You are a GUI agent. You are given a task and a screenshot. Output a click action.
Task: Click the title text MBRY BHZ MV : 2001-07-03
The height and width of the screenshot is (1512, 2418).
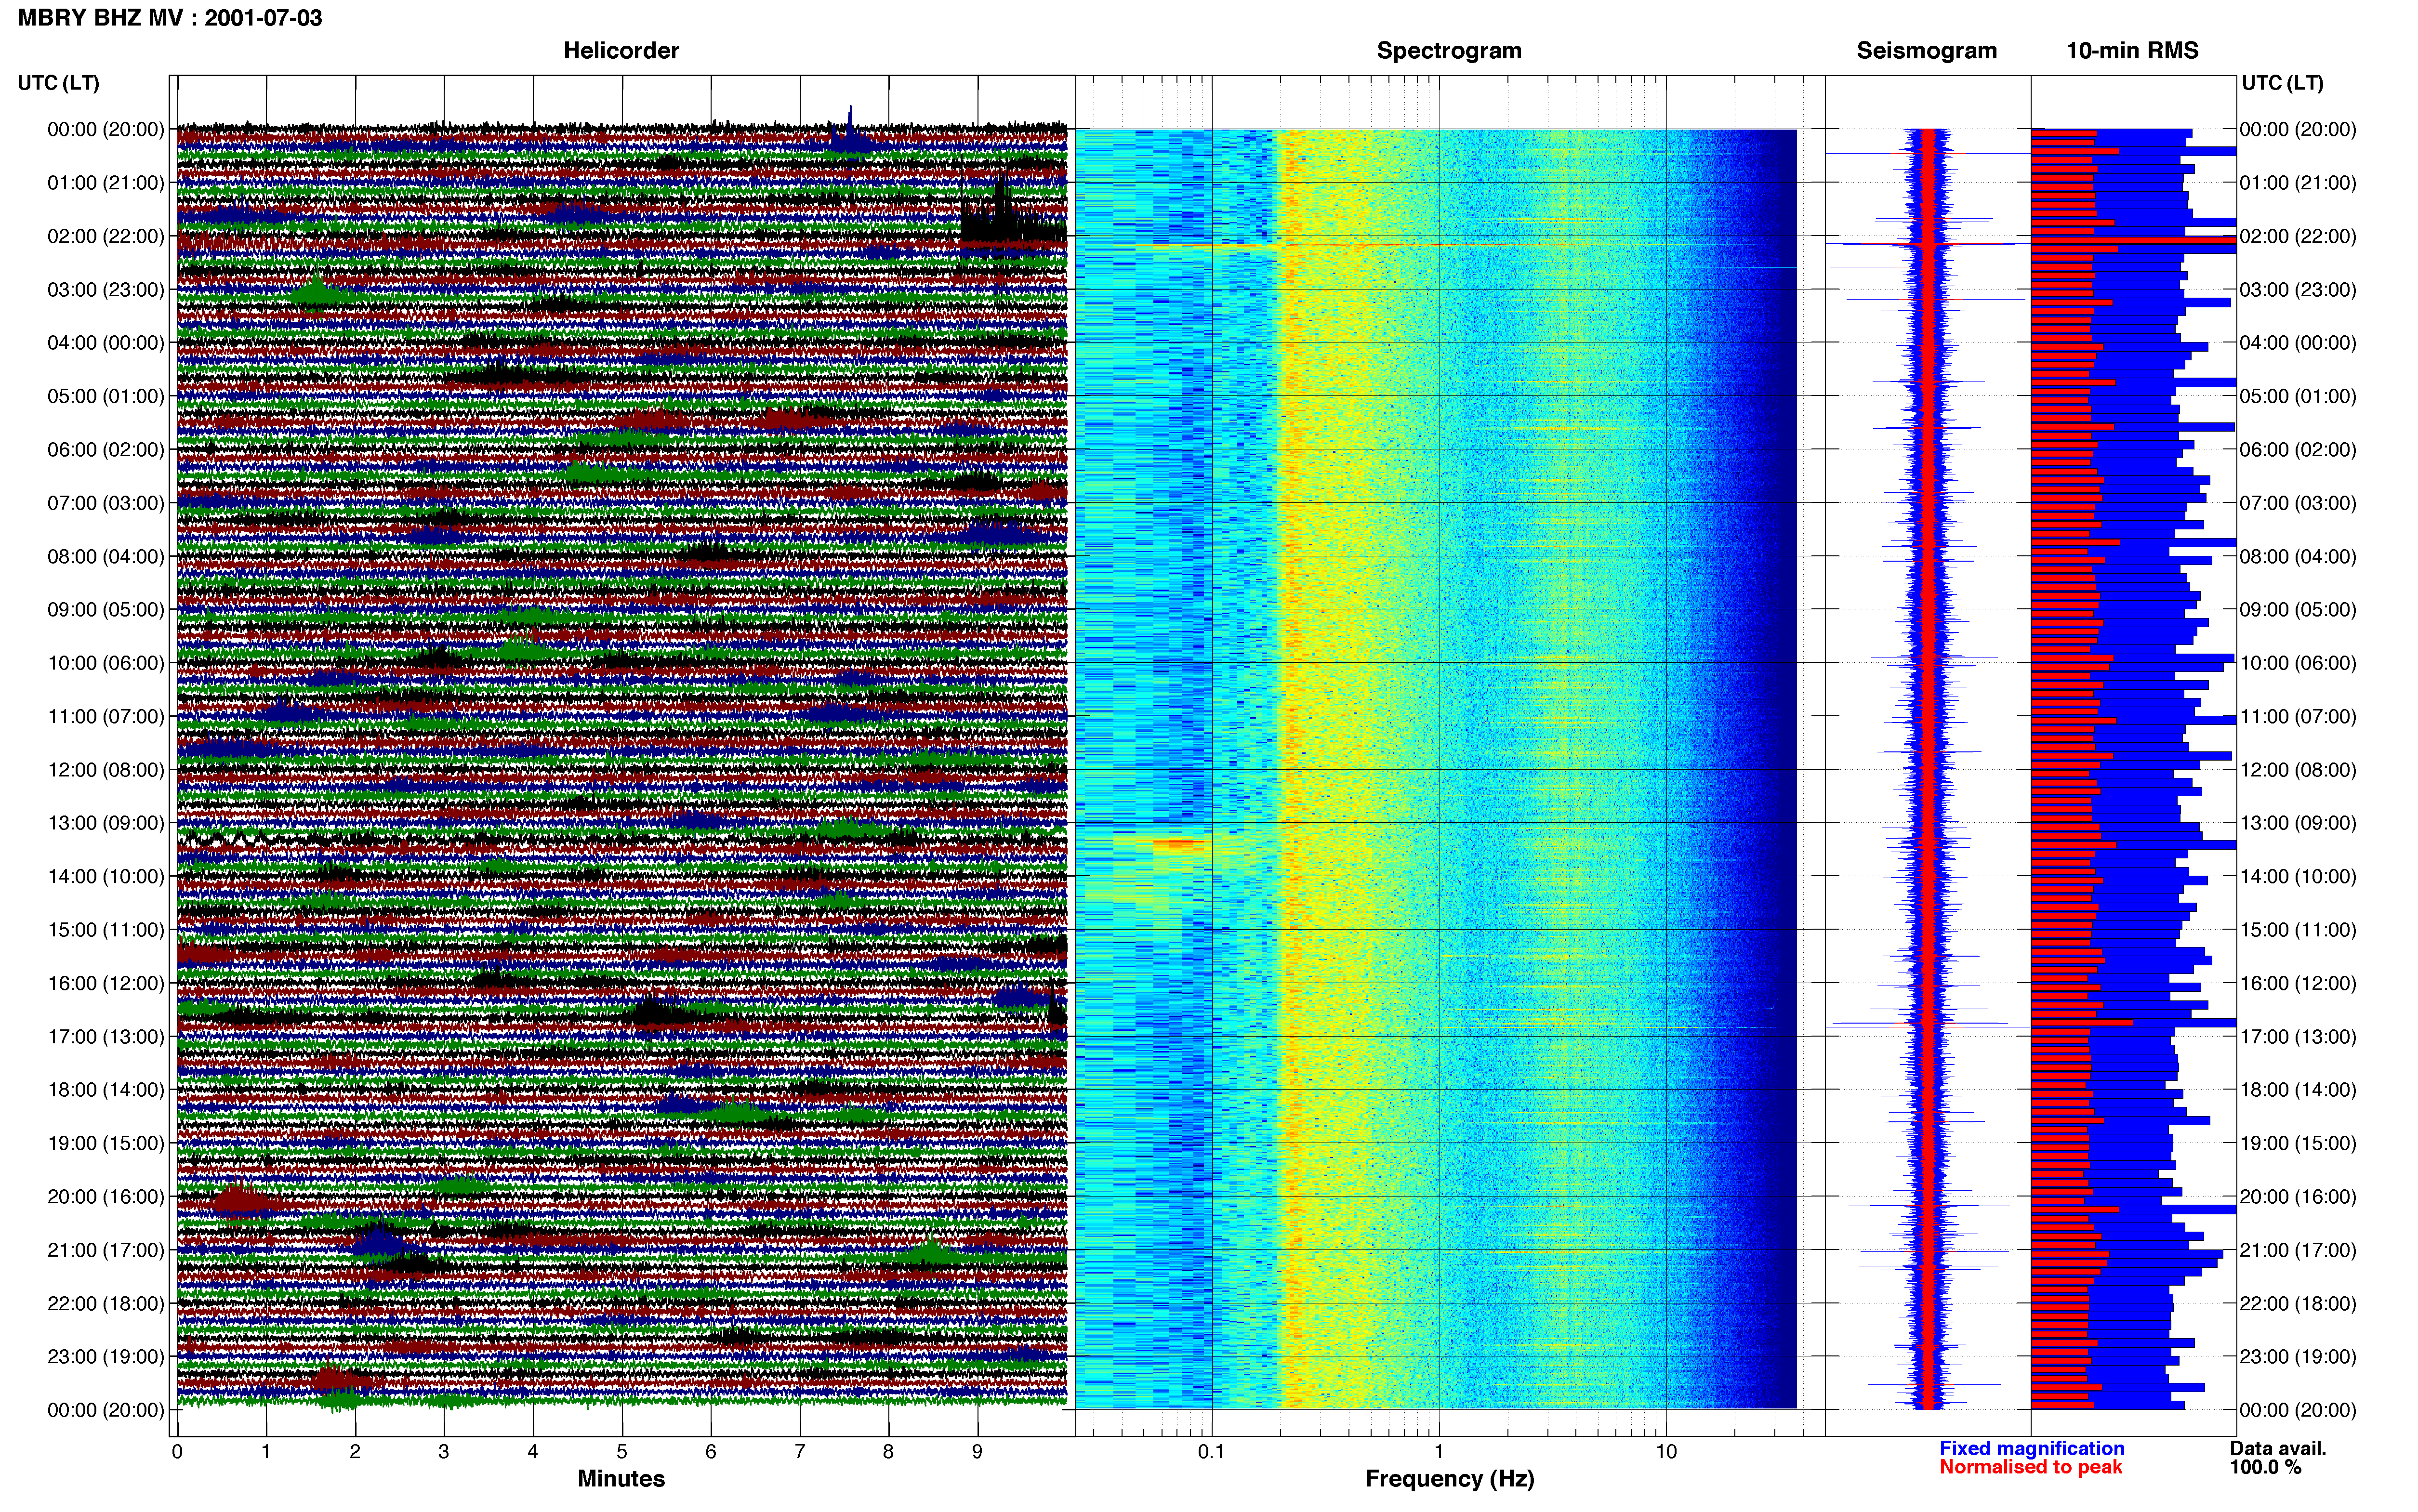point(170,18)
